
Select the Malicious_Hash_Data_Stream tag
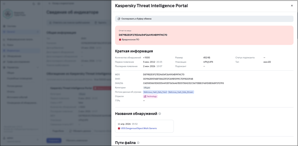181,92
